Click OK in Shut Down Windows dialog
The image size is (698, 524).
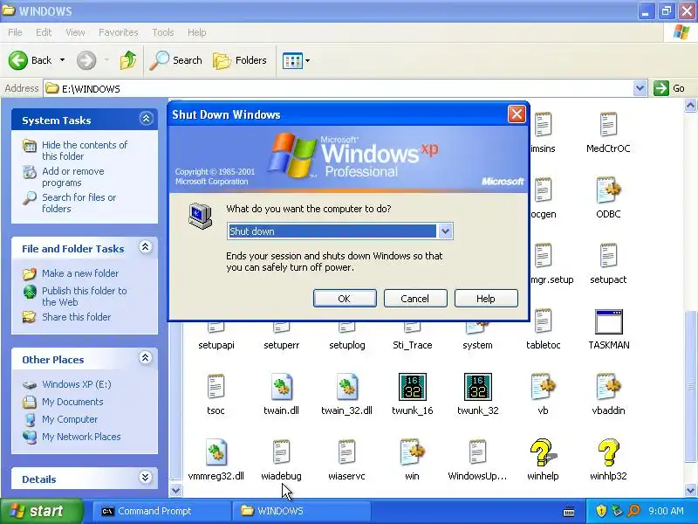(345, 298)
